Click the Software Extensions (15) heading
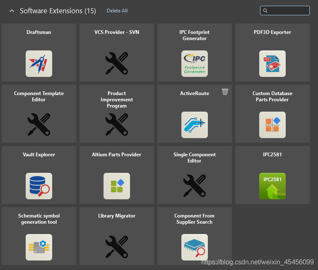 pyautogui.click(x=58, y=11)
